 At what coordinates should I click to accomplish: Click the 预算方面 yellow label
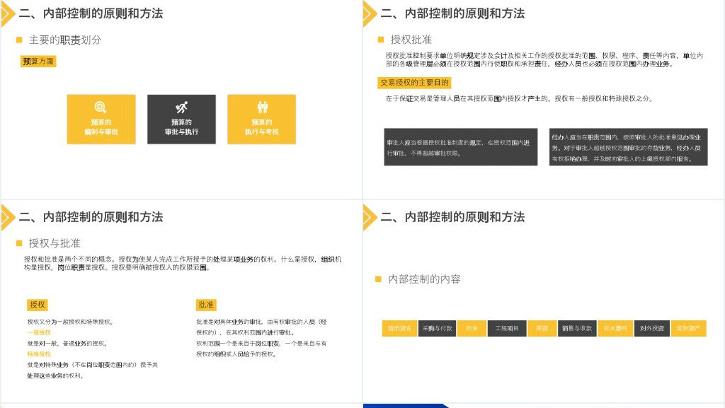38,62
